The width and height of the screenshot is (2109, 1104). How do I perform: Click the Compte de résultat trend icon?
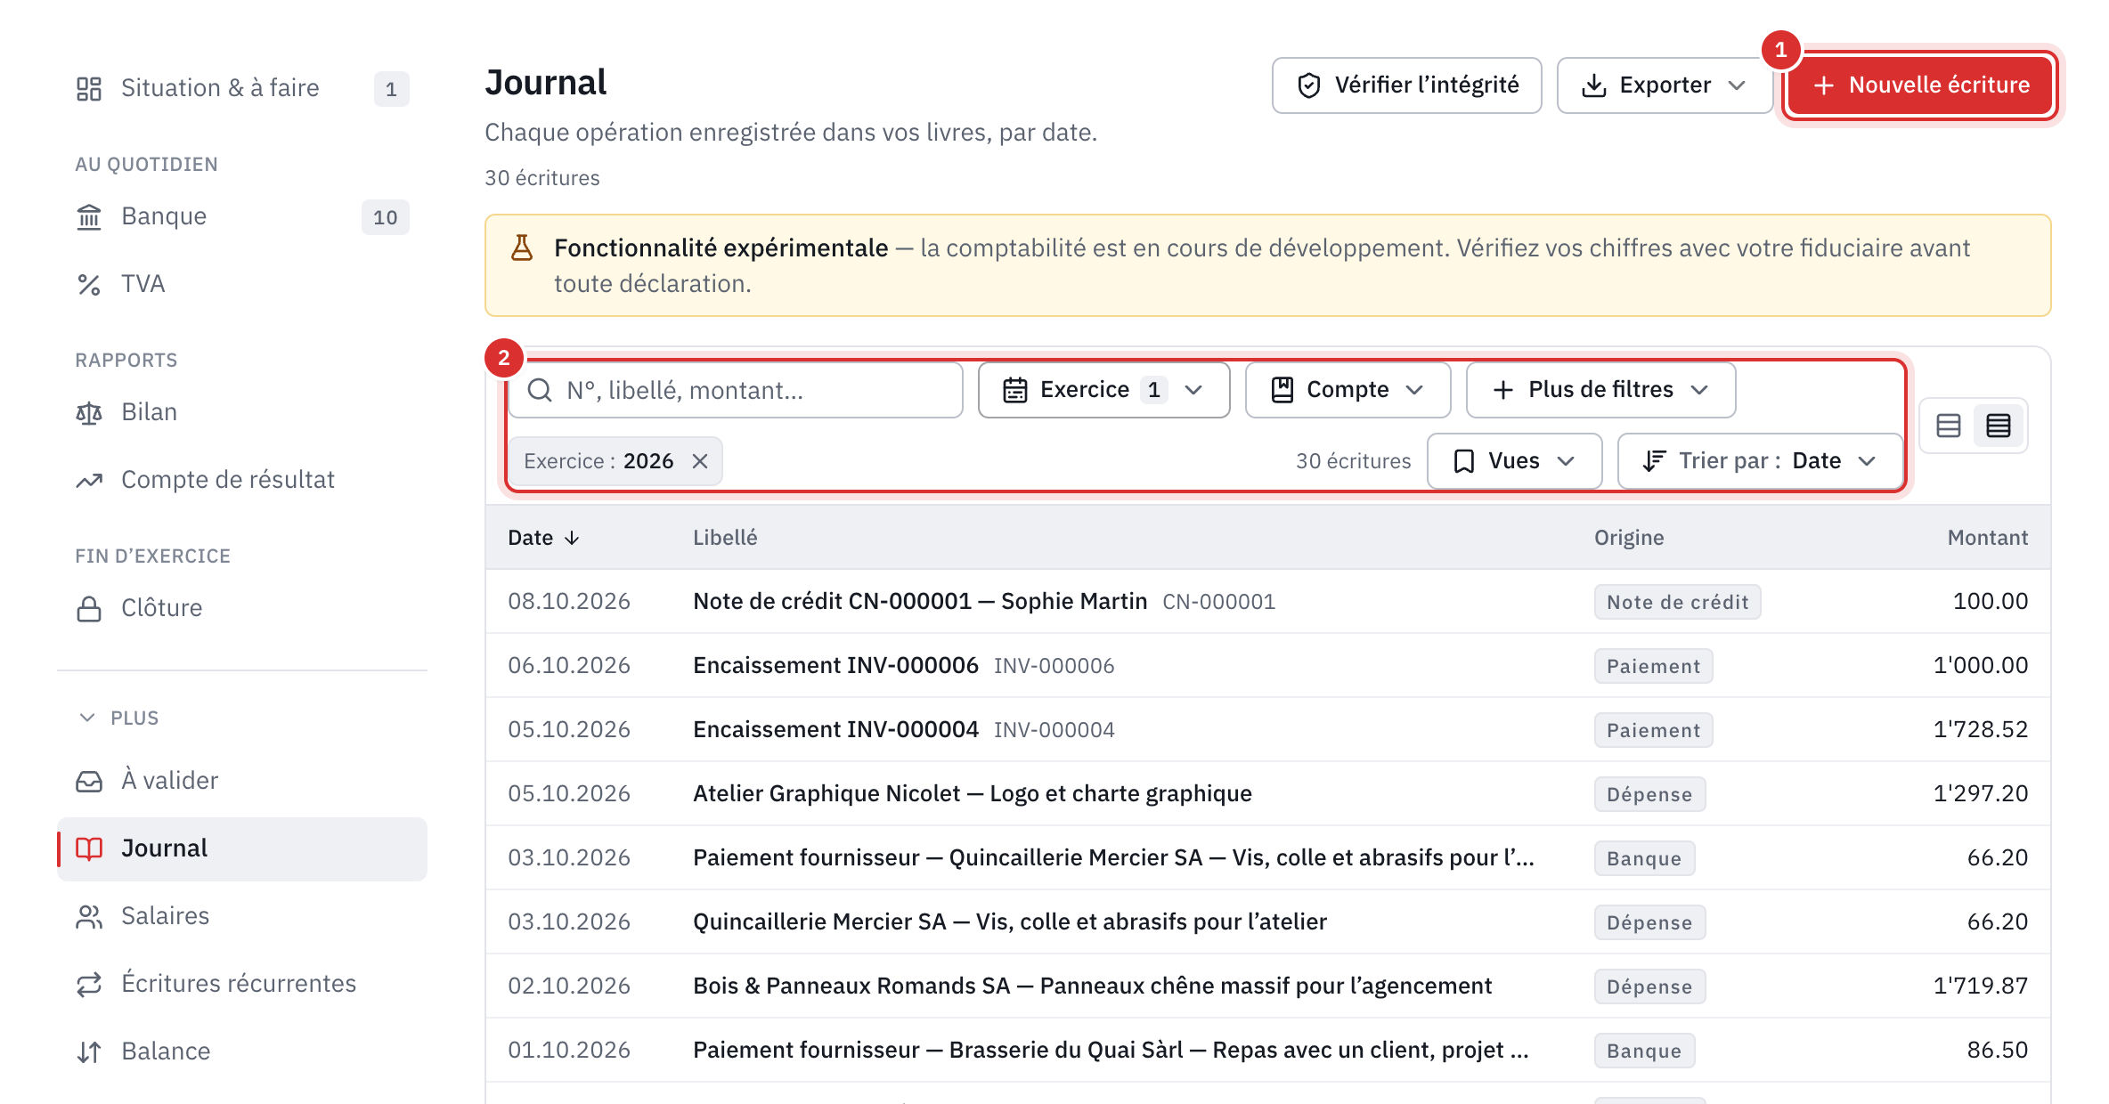pyautogui.click(x=89, y=480)
